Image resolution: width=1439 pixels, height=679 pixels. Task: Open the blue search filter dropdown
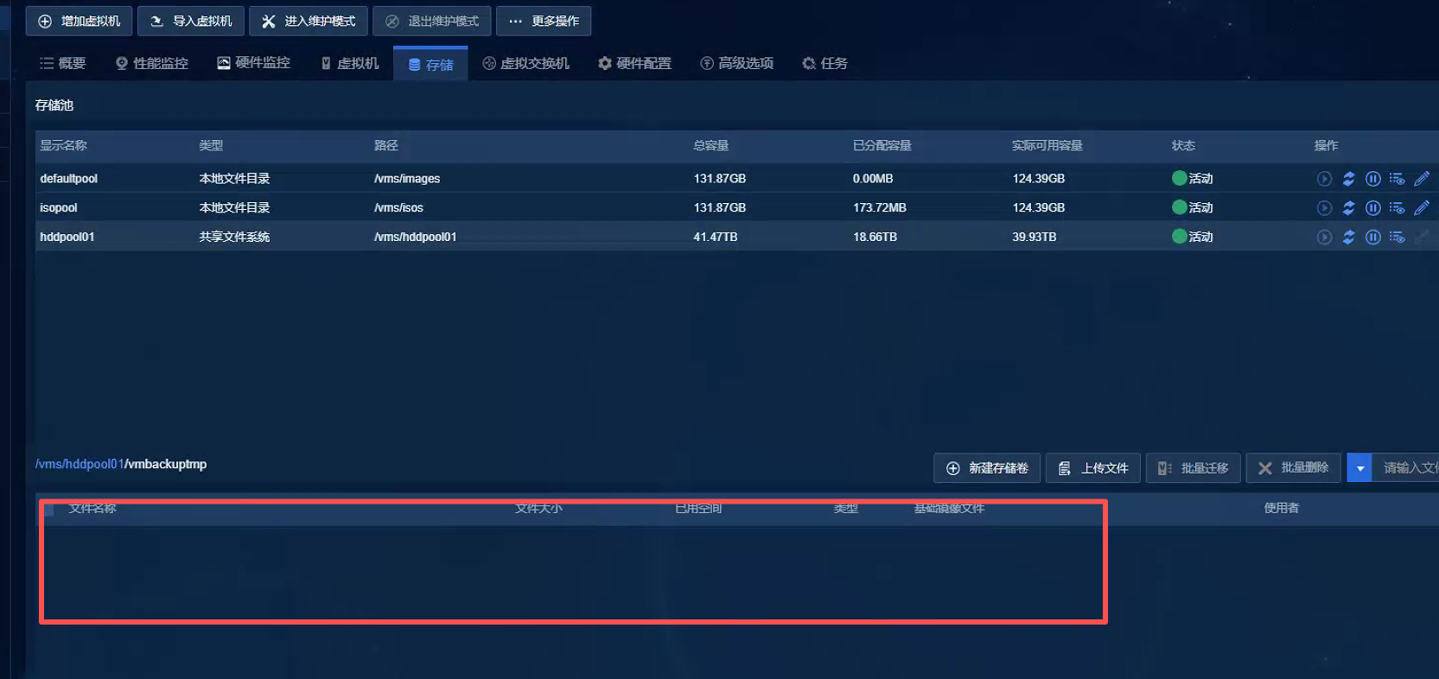click(x=1359, y=468)
